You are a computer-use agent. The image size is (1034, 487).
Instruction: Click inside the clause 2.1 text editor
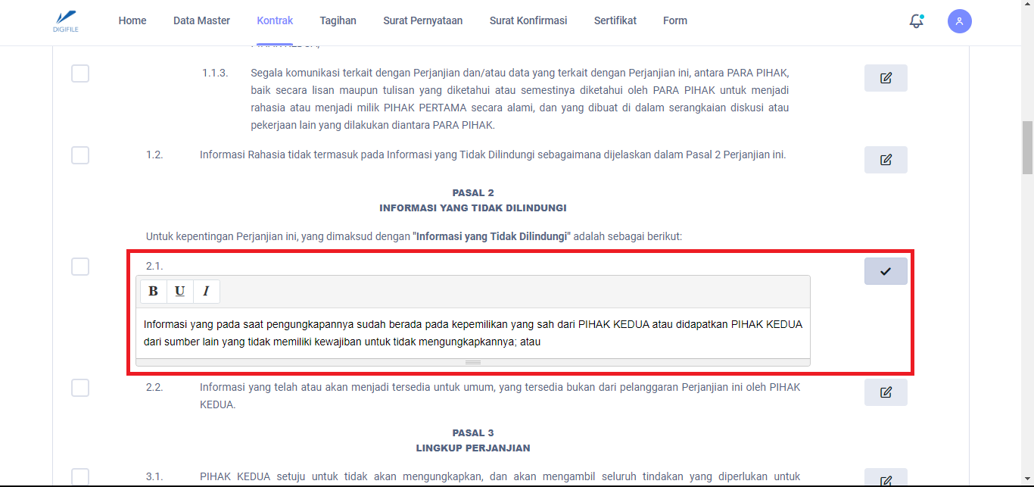coord(473,332)
